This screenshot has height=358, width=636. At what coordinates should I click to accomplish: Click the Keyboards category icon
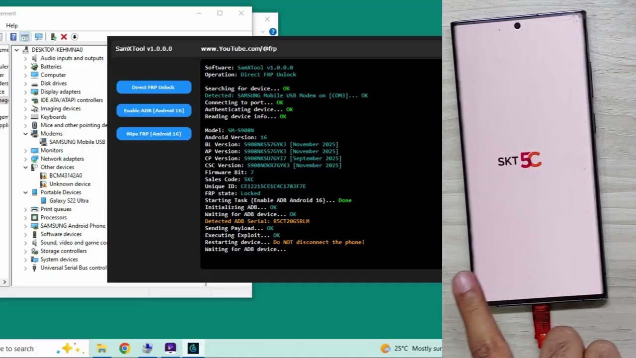tap(34, 117)
